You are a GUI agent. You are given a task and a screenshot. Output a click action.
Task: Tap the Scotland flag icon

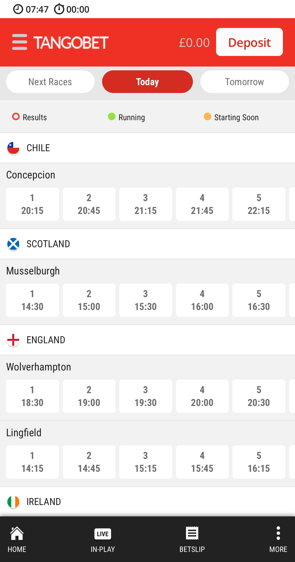click(x=13, y=244)
